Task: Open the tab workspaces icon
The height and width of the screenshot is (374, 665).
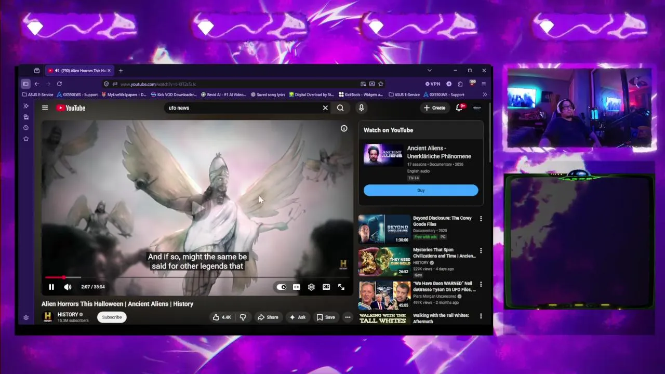Action: pyautogui.click(x=37, y=71)
